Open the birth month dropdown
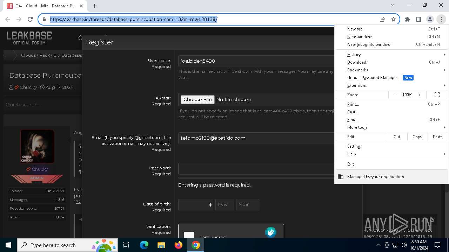 point(195,205)
